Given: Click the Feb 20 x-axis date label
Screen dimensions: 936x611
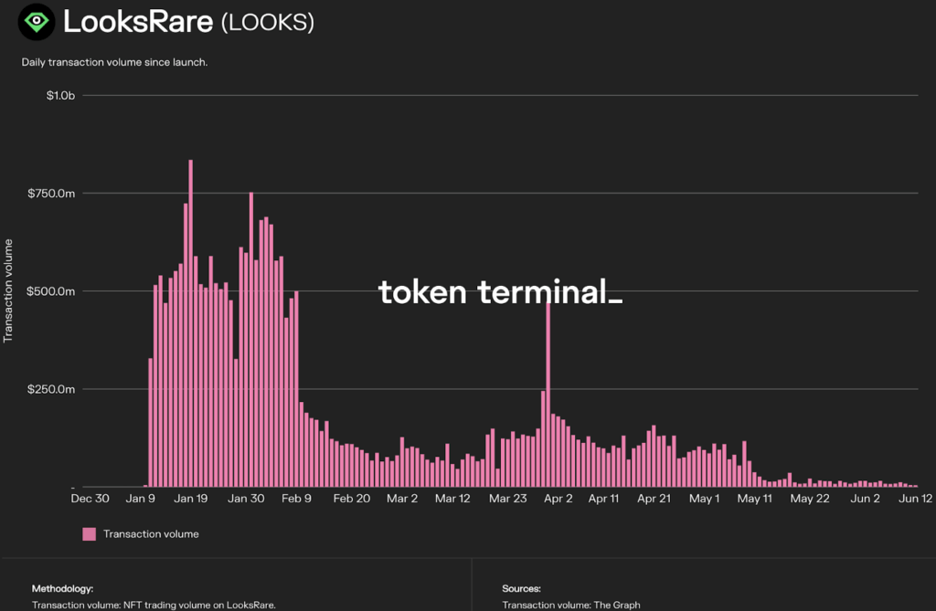Looking at the screenshot, I should point(351,499).
